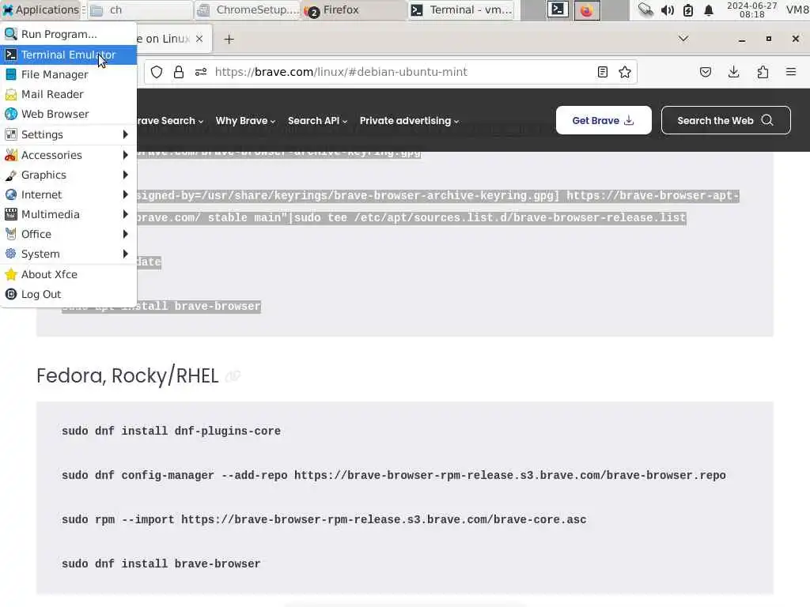Click the Get Brave button
The width and height of the screenshot is (810, 607).
point(604,120)
